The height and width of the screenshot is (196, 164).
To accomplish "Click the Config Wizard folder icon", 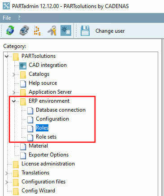I will [16, 192].
